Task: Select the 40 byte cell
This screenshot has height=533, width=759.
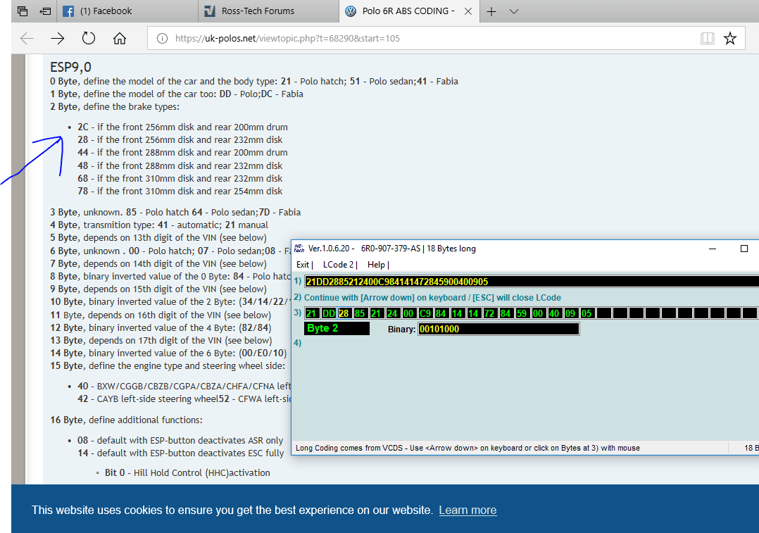Action: [554, 313]
